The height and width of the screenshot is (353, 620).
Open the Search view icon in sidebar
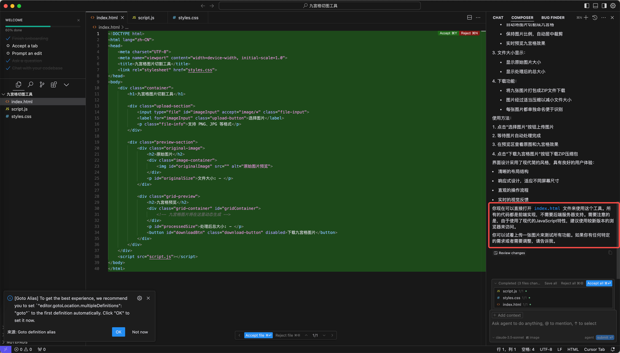click(x=31, y=85)
